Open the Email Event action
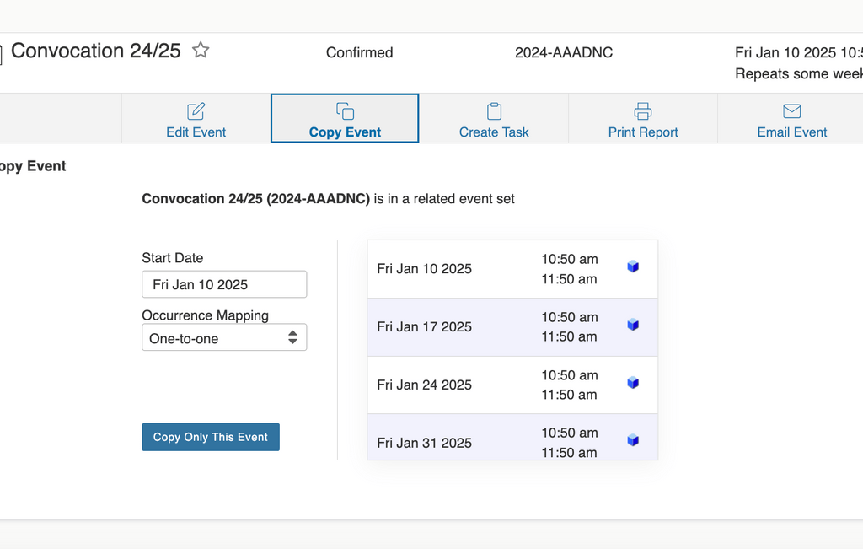 tap(791, 118)
